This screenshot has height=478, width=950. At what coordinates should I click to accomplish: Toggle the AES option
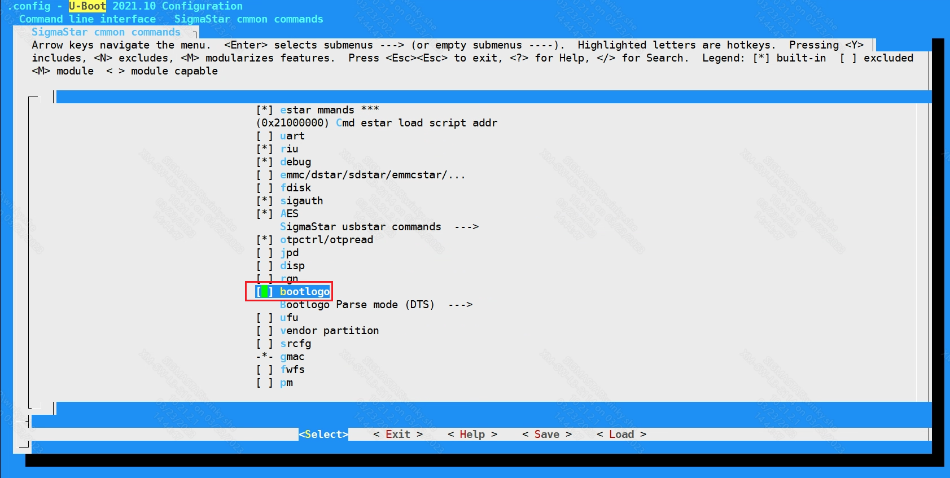coord(264,214)
